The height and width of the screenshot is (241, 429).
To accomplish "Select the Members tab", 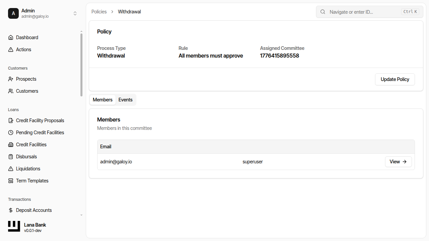I will point(103,100).
